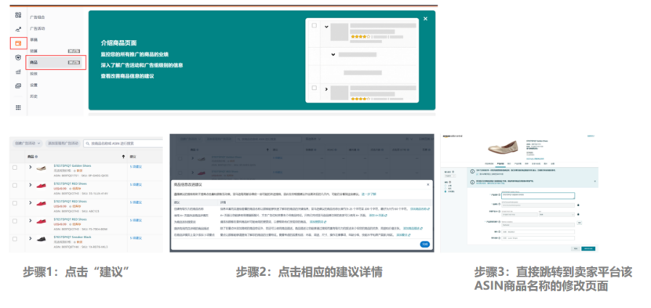Click the cancel button beside the teal save button
The image size is (651, 308).
click(576, 248)
